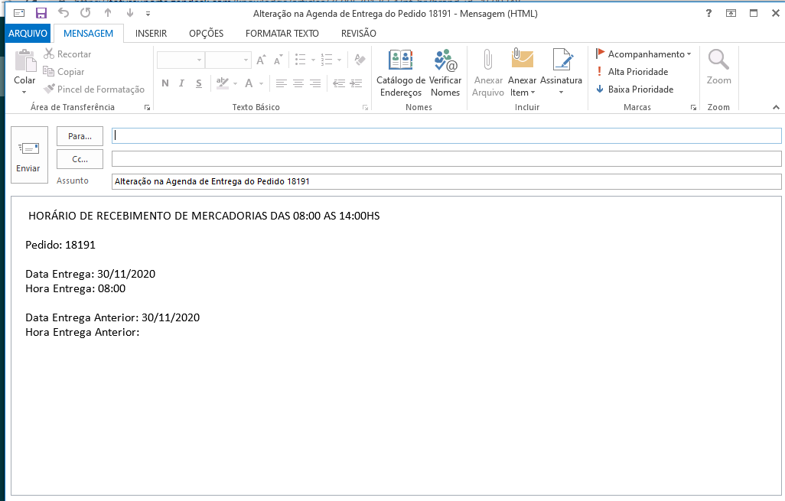Go to next item with the down arrow

click(129, 13)
